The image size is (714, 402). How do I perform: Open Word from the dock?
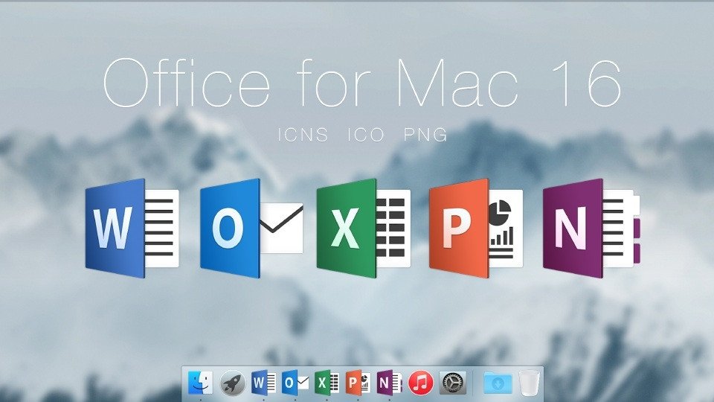(264, 383)
